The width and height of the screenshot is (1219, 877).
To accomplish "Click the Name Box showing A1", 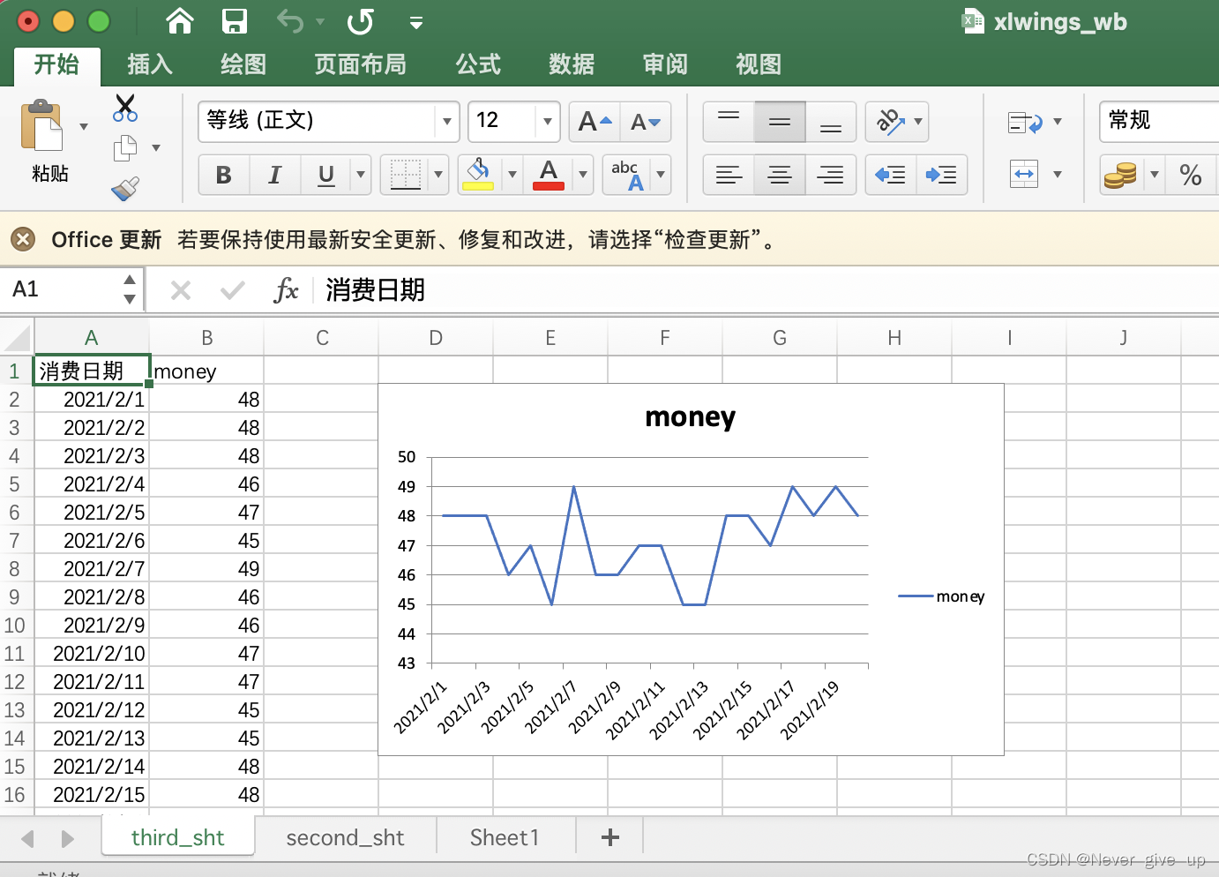I will (x=62, y=289).
